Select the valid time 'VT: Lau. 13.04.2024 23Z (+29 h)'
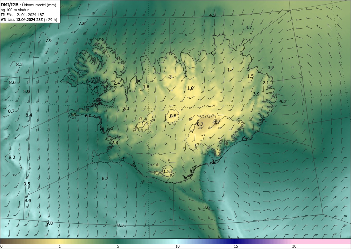This screenshot has width=351, height=249. click(29, 20)
